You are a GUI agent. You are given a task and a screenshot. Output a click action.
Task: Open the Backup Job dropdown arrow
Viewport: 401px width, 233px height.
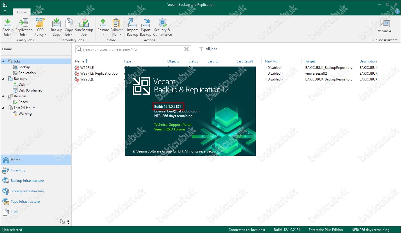click(x=11, y=35)
